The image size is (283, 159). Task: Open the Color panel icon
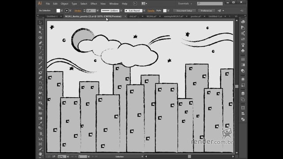(243, 22)
